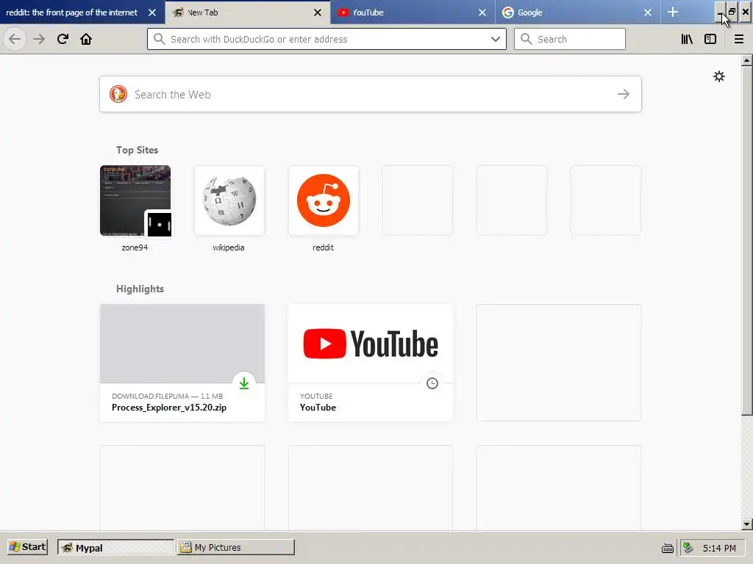Go forward with the forward arrow
The width and height of the screenshot is (753, 564).
[x=39, y=39]
